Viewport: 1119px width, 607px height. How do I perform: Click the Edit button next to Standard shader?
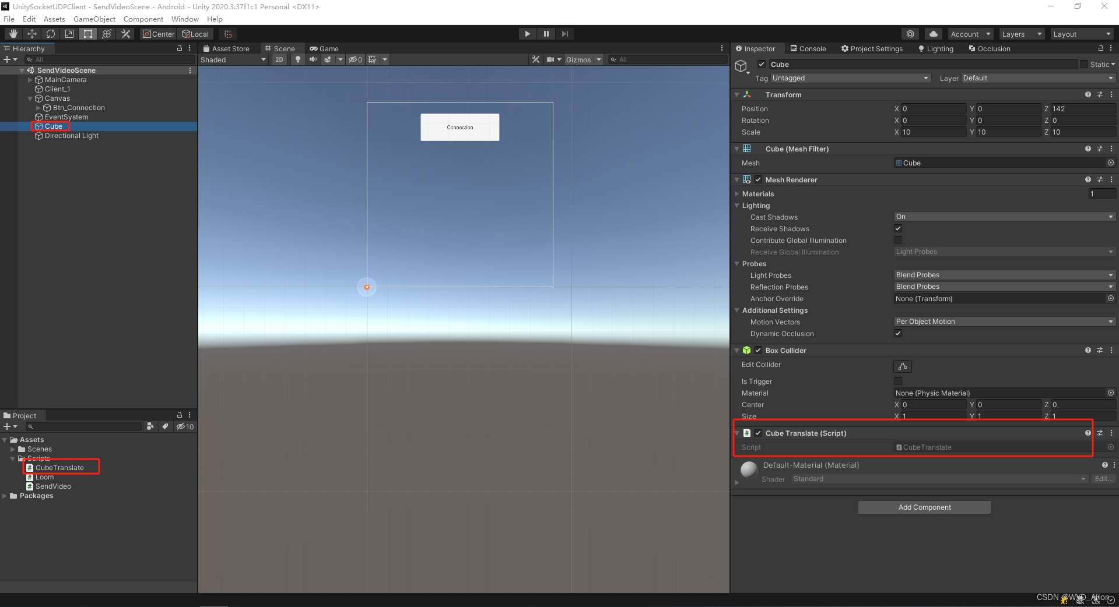pyautogui.click(x=1103, y=478)
